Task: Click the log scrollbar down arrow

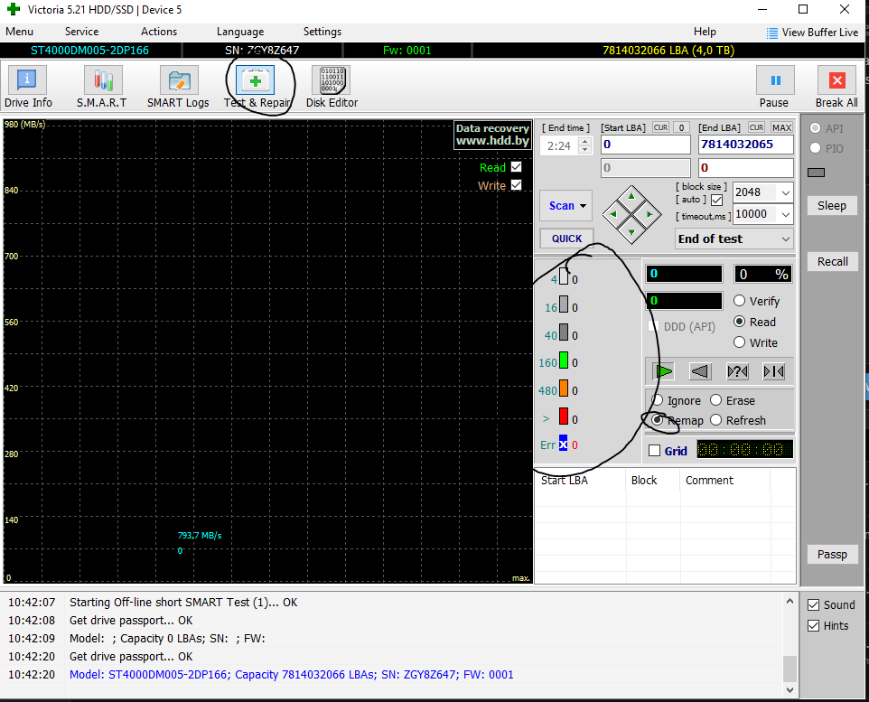Action: click(790, 689)
